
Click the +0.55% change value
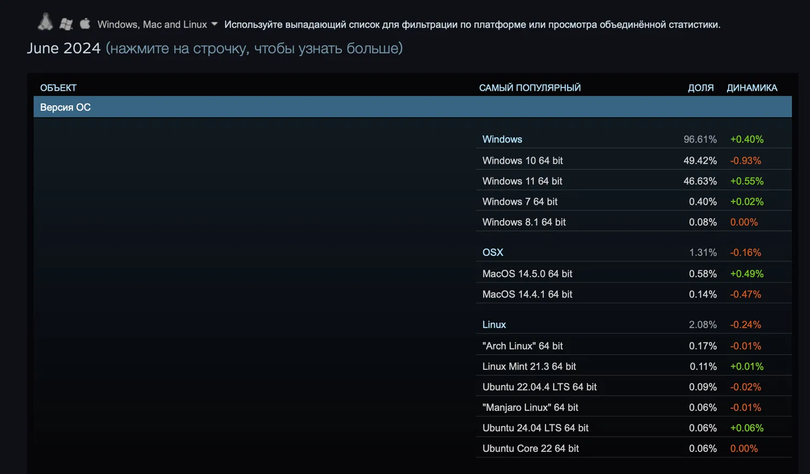click(747, 181)
